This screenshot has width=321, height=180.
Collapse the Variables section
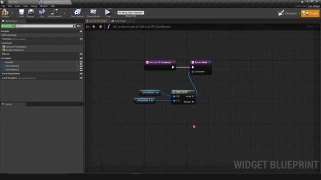[1, 58]
